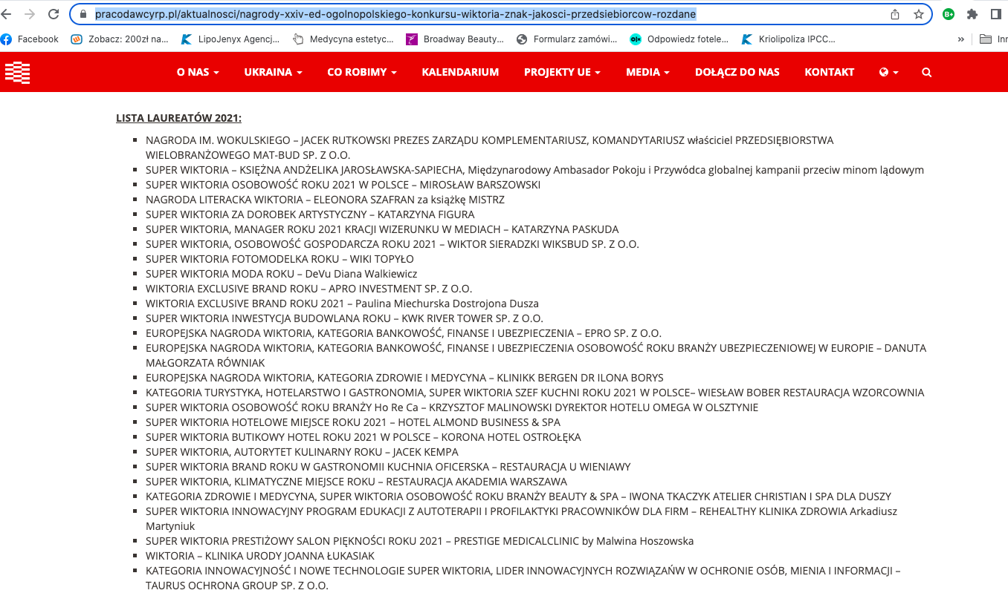Click the KSIĘŻNA ANDŻELIKA JAROSŁAWSKA-SAPIECHA entry

click(x=534, y=170)
